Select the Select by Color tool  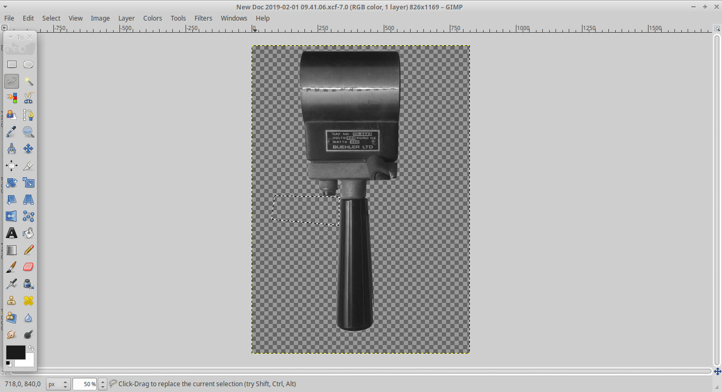(x=12, y=98)
